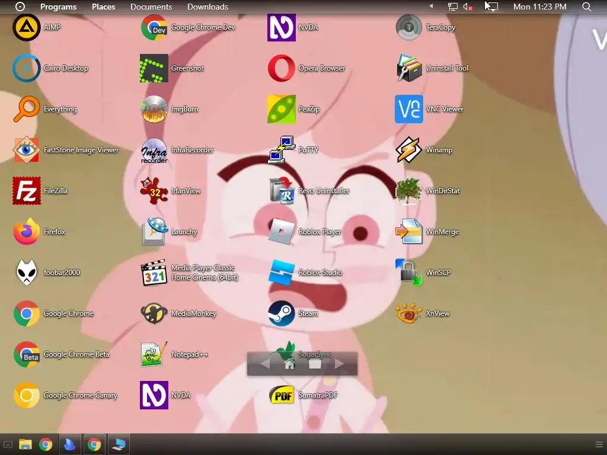
Task: Open FileZilla via its icon
Action: (26, 191)
